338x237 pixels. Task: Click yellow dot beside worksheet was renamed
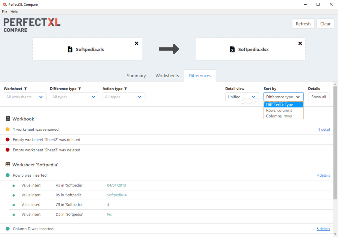coord(8,129)
